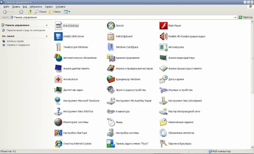Click Переключение к виду по категориям link
The image size is (254, 154).
coord(26,30)
